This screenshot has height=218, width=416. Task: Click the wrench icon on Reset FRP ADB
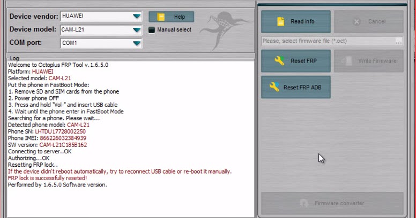pos(274,87)
